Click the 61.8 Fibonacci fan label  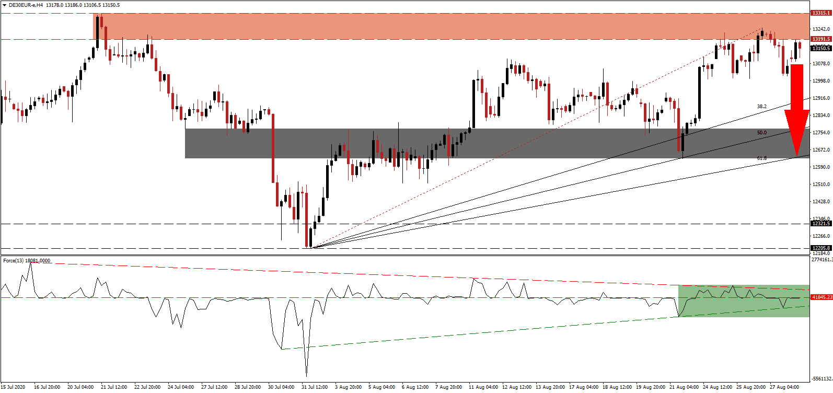tap(761, 158)
